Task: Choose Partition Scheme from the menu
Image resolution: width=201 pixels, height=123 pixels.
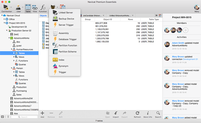Action: [x=65, y=51]
